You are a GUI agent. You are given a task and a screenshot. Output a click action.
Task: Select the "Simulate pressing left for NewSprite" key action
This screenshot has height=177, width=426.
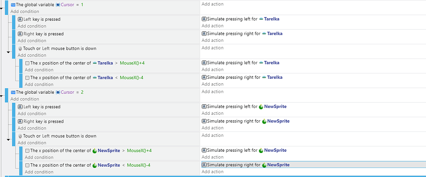[246, 107]
